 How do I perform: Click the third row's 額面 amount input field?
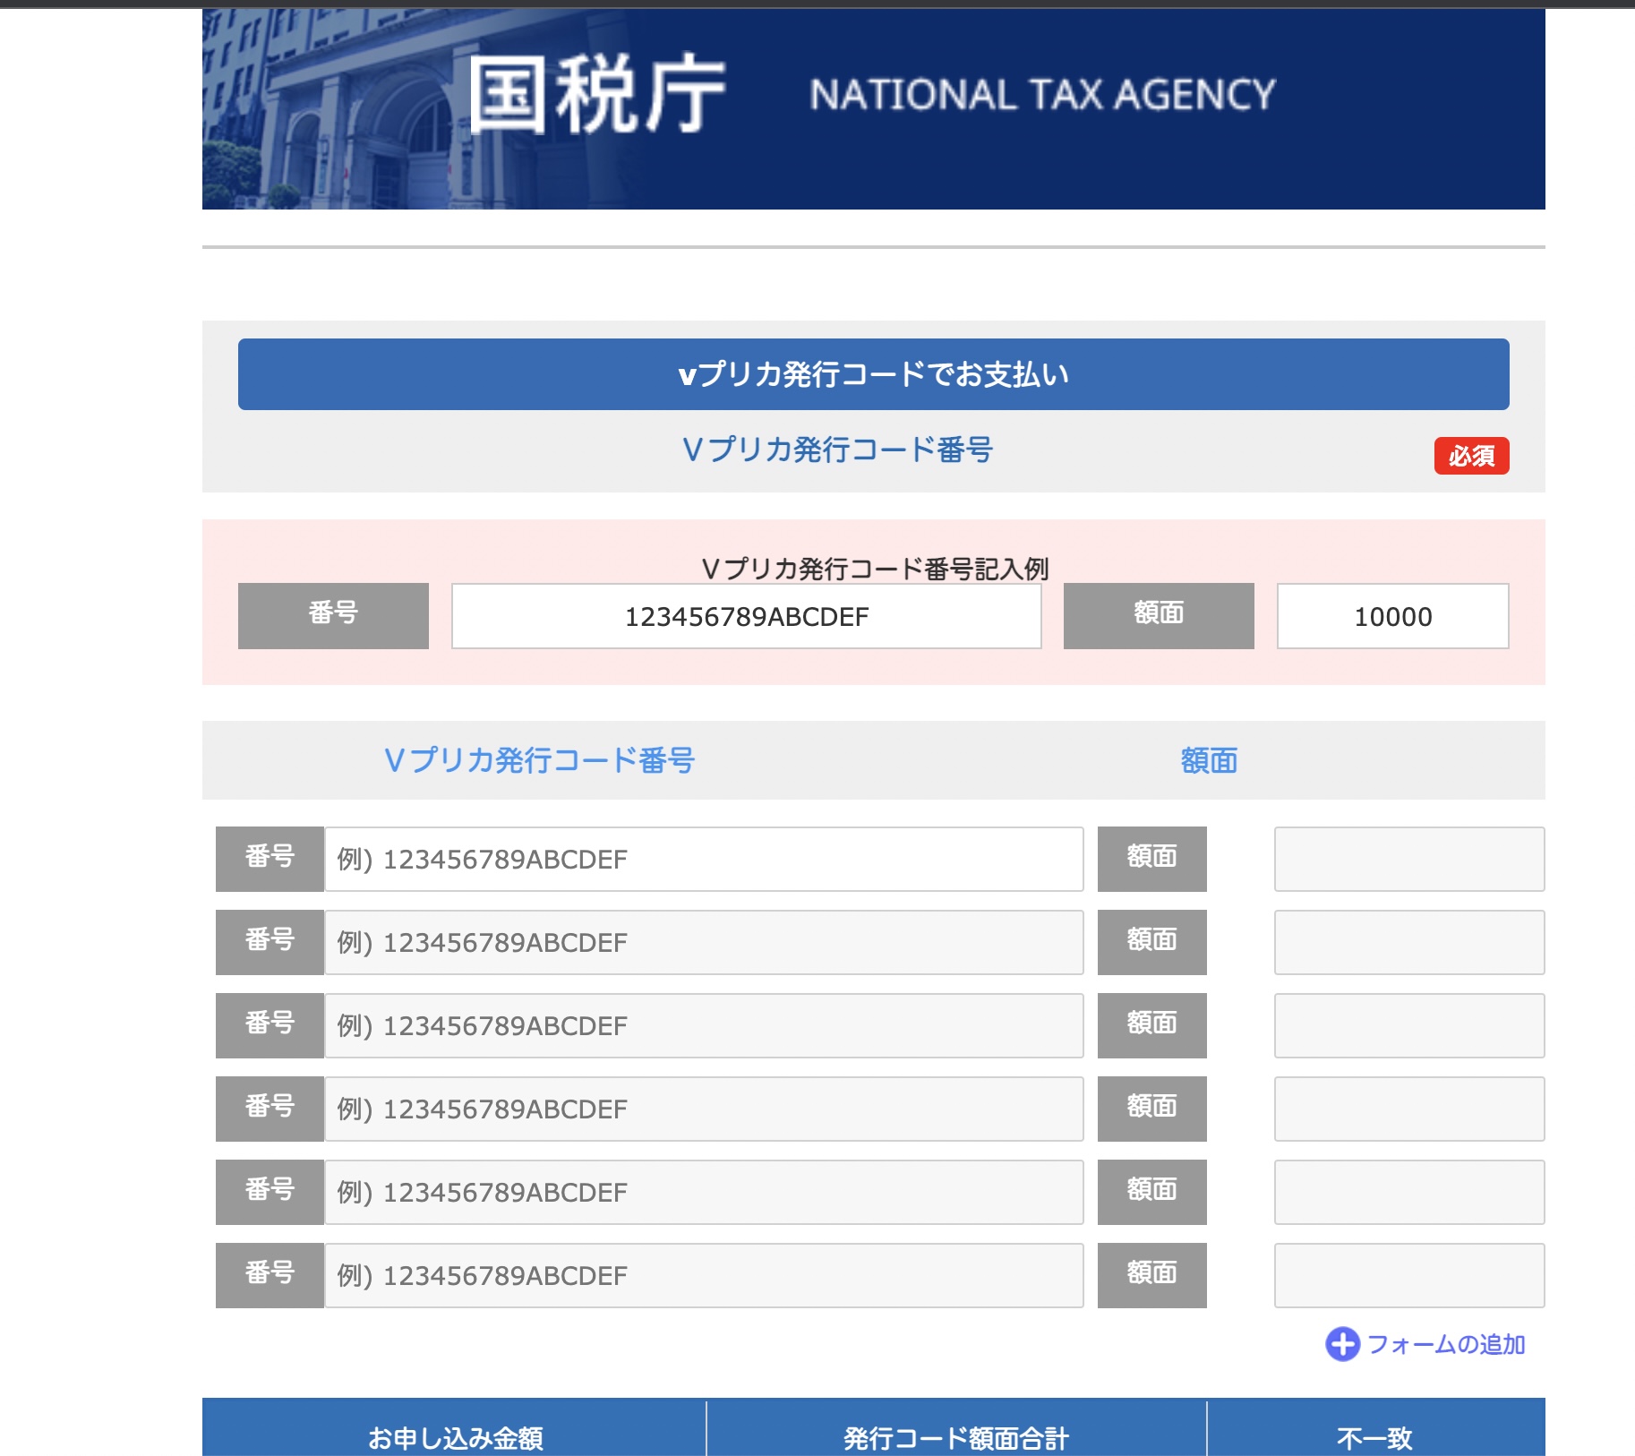1409,1025
